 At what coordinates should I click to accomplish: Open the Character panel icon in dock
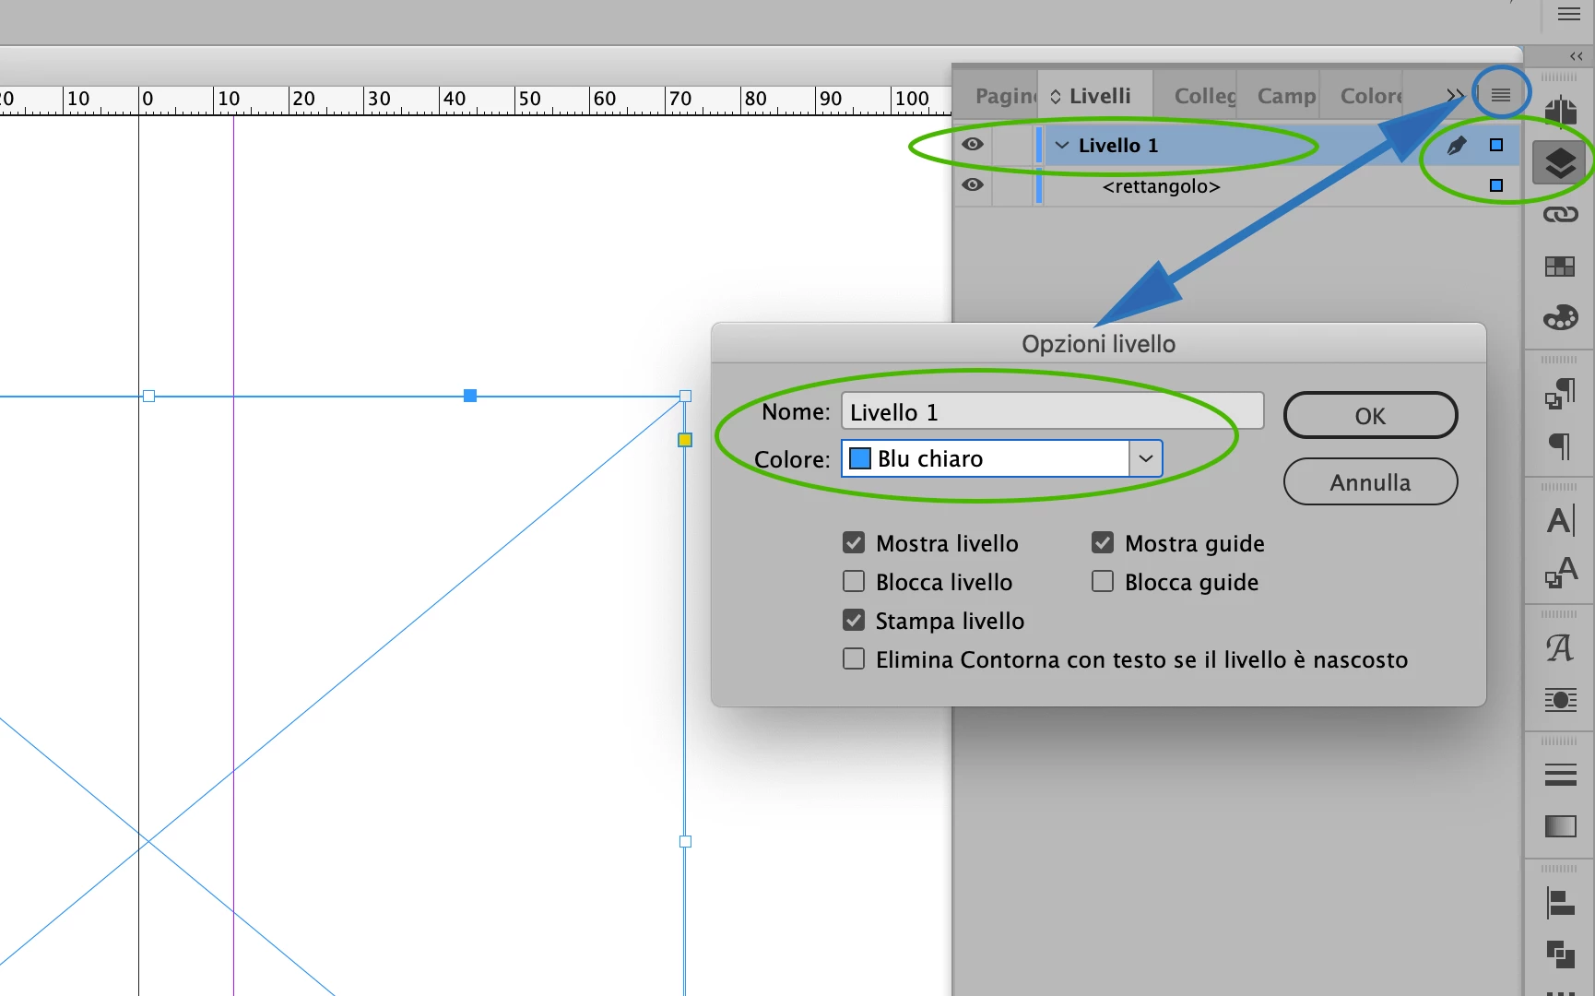tap(1560, 521)
